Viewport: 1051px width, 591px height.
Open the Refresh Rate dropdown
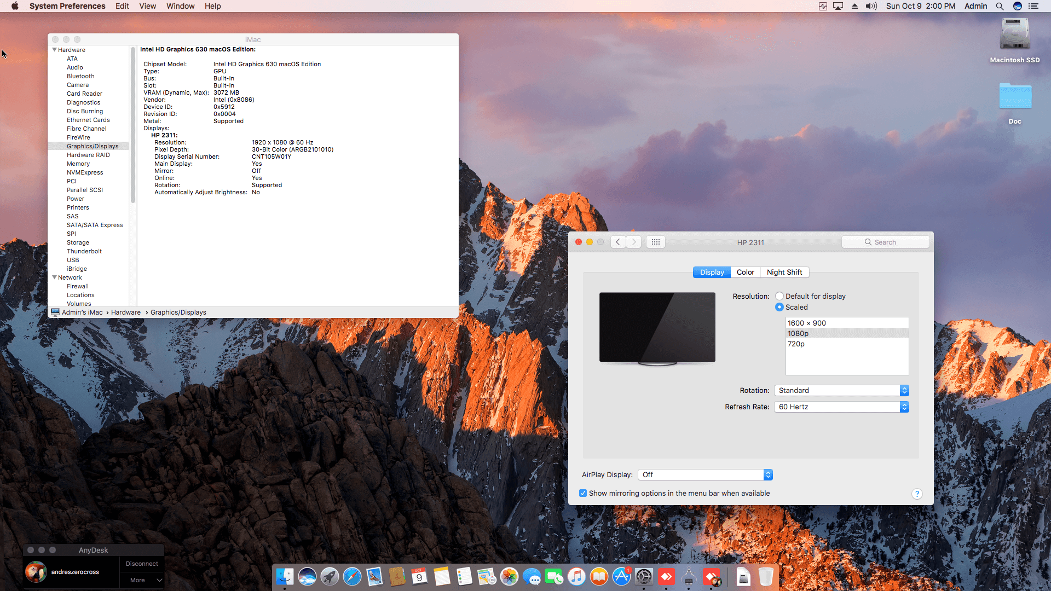[841, 407]
